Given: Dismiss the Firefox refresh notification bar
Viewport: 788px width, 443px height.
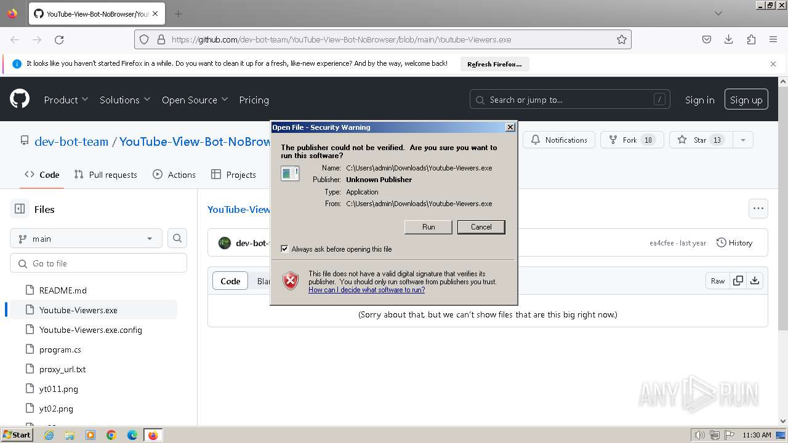Looking at the screenshot, I should click(x=773, y=63).
